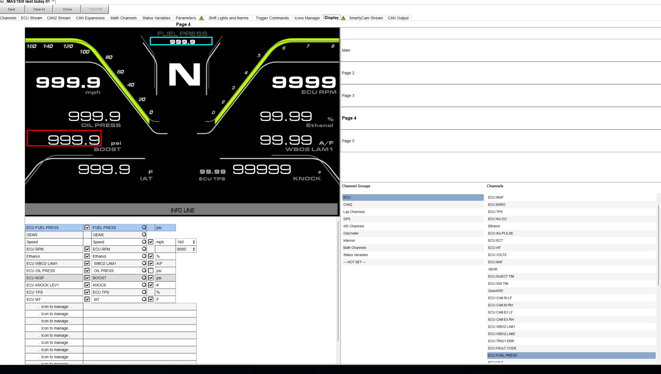The height and width of the screenshot is (374, 661).
Task: Toggle the Speed mph unit checkbox
Action: click(x=151, y=242)
